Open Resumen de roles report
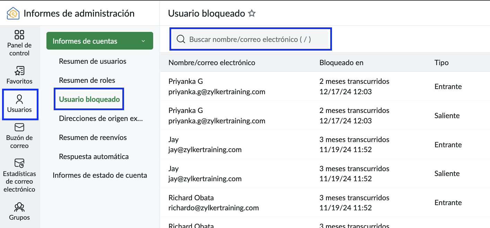The height and width of the screenshot is (228, 490). click(87, 80)
